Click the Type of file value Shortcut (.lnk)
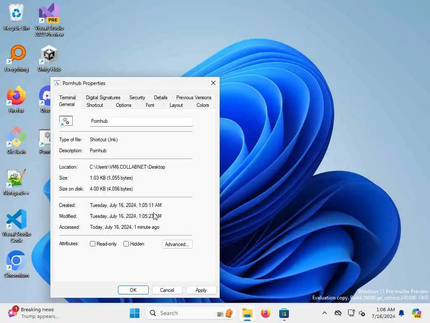 (104, 140)
